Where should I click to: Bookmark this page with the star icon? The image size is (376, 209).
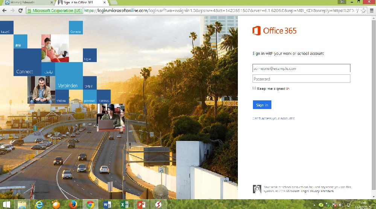[x=364, y=11]
